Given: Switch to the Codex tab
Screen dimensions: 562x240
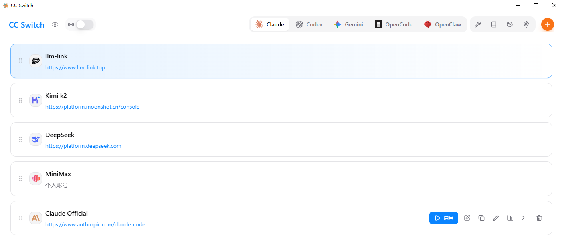Looking at the screenshot, I should pos(309,24).
